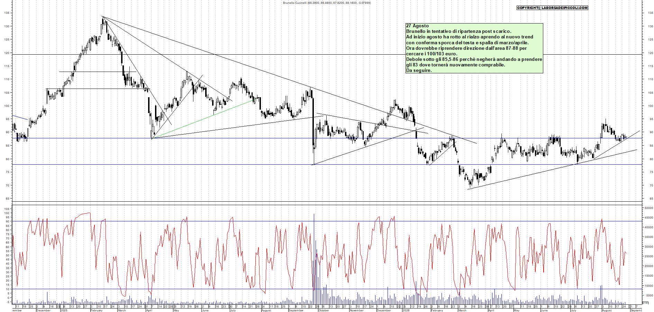This screenshot has height=312, width=654.
Task: Click the "Da seguire." closing line
Action: [x=419, y=70]
